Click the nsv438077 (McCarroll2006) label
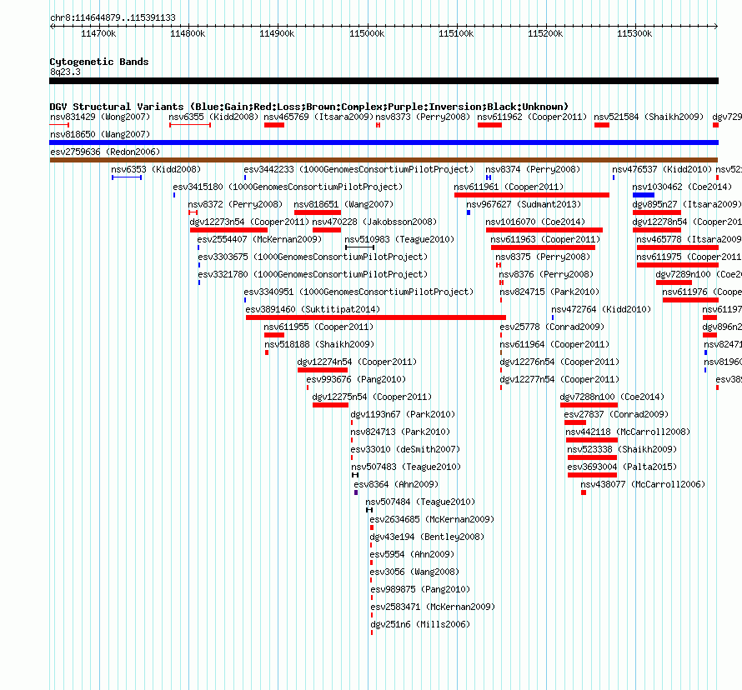 (643, 484)
